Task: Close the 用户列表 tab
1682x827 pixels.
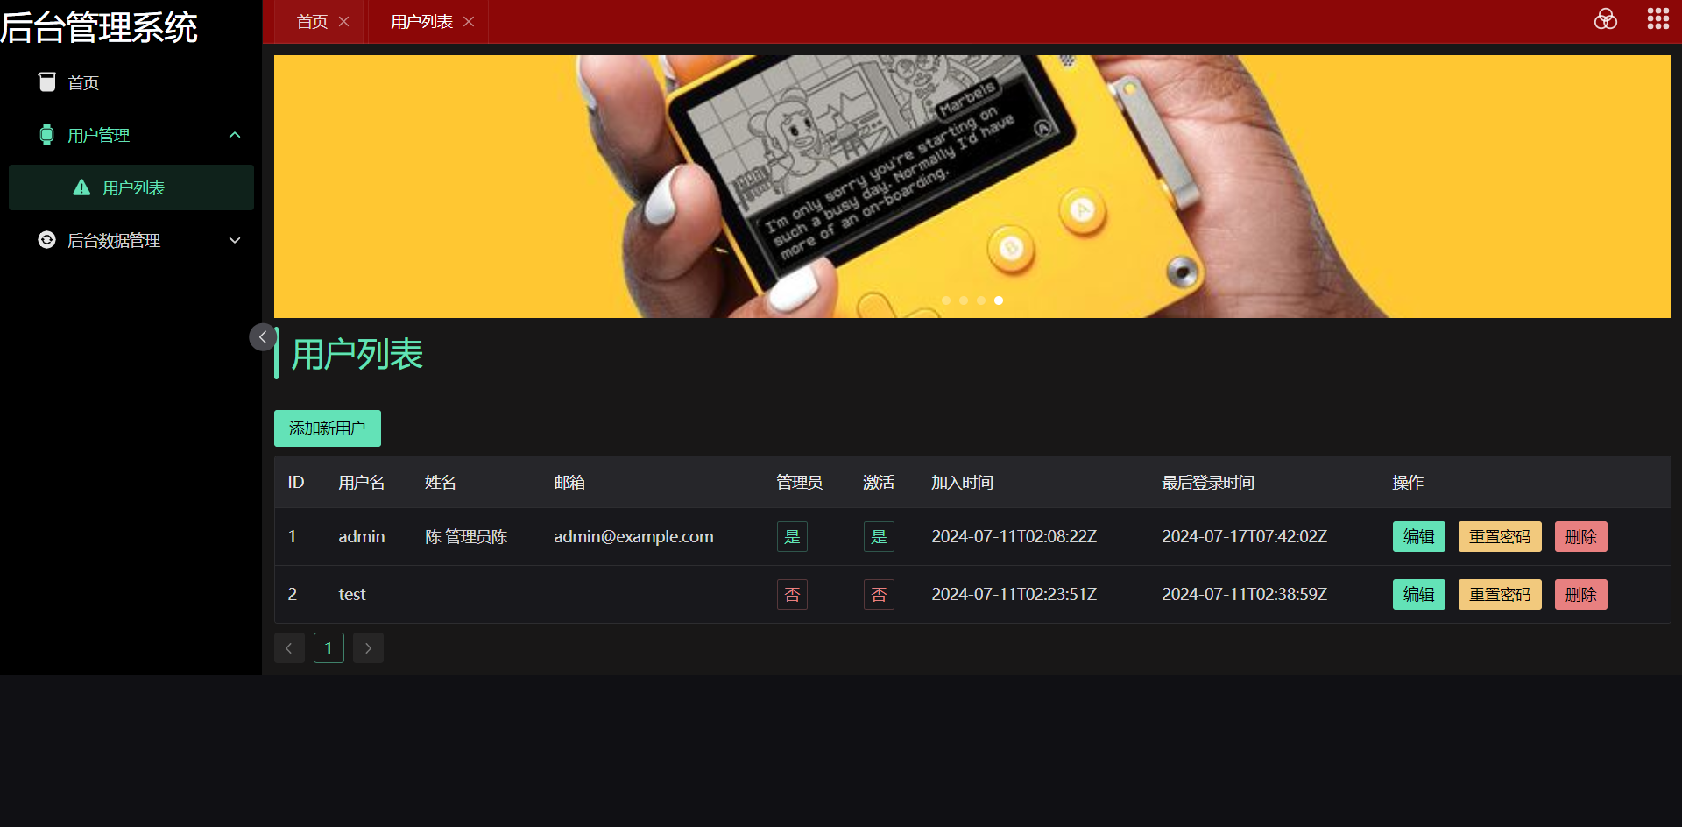Action: (469, 22)
